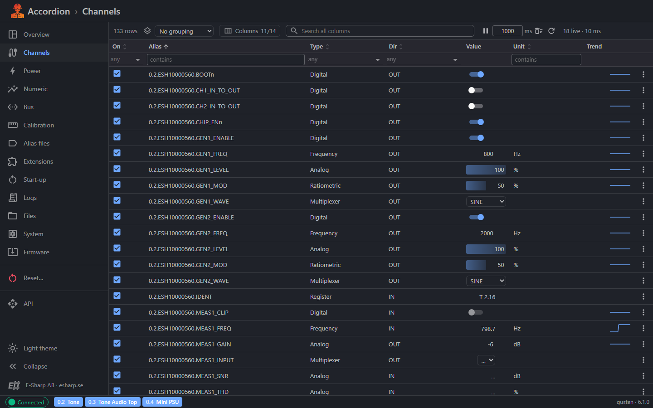This screenshot has width=653, height=408.
Task: Open MEAS1_INPUT multiplexer dropdown
Action: [486, 360]
